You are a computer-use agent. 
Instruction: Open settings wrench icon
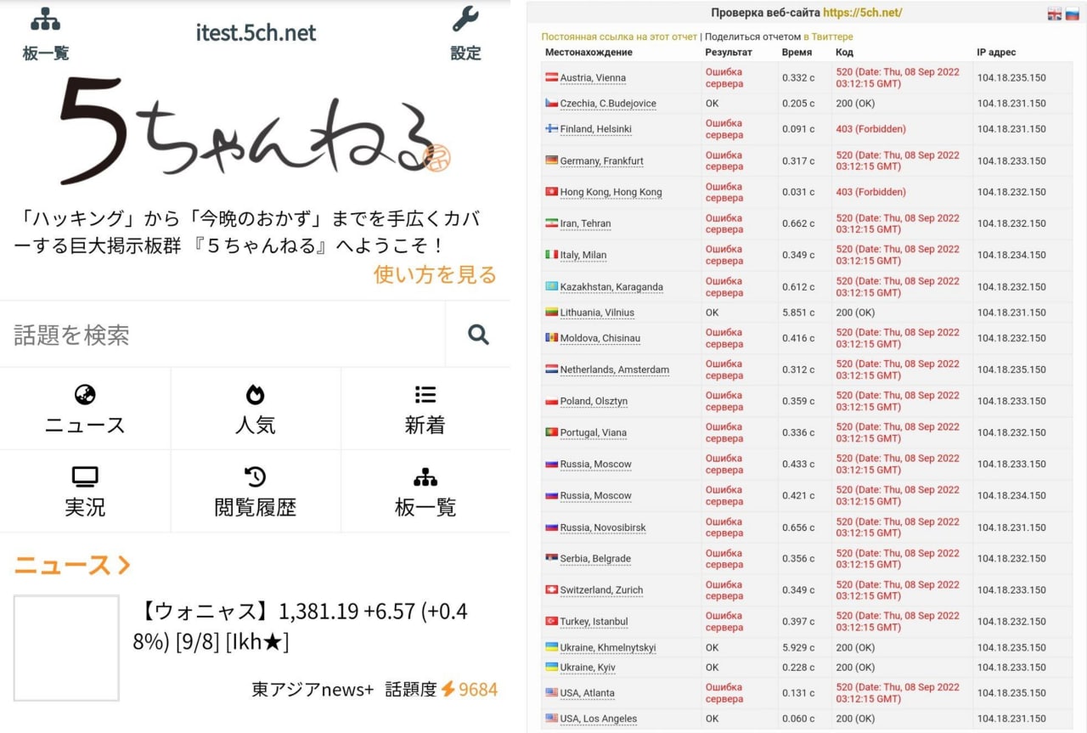pos(465,20)
